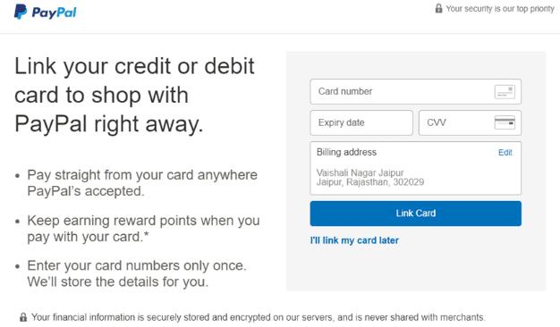
Task: Click the PayPal double-P logo icon
Action: pos(21,12)
